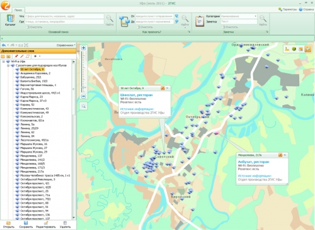This screenshot has width=315, height=230.
Task: Open the Справочники dropdown
Action: [x=66, y=45]
